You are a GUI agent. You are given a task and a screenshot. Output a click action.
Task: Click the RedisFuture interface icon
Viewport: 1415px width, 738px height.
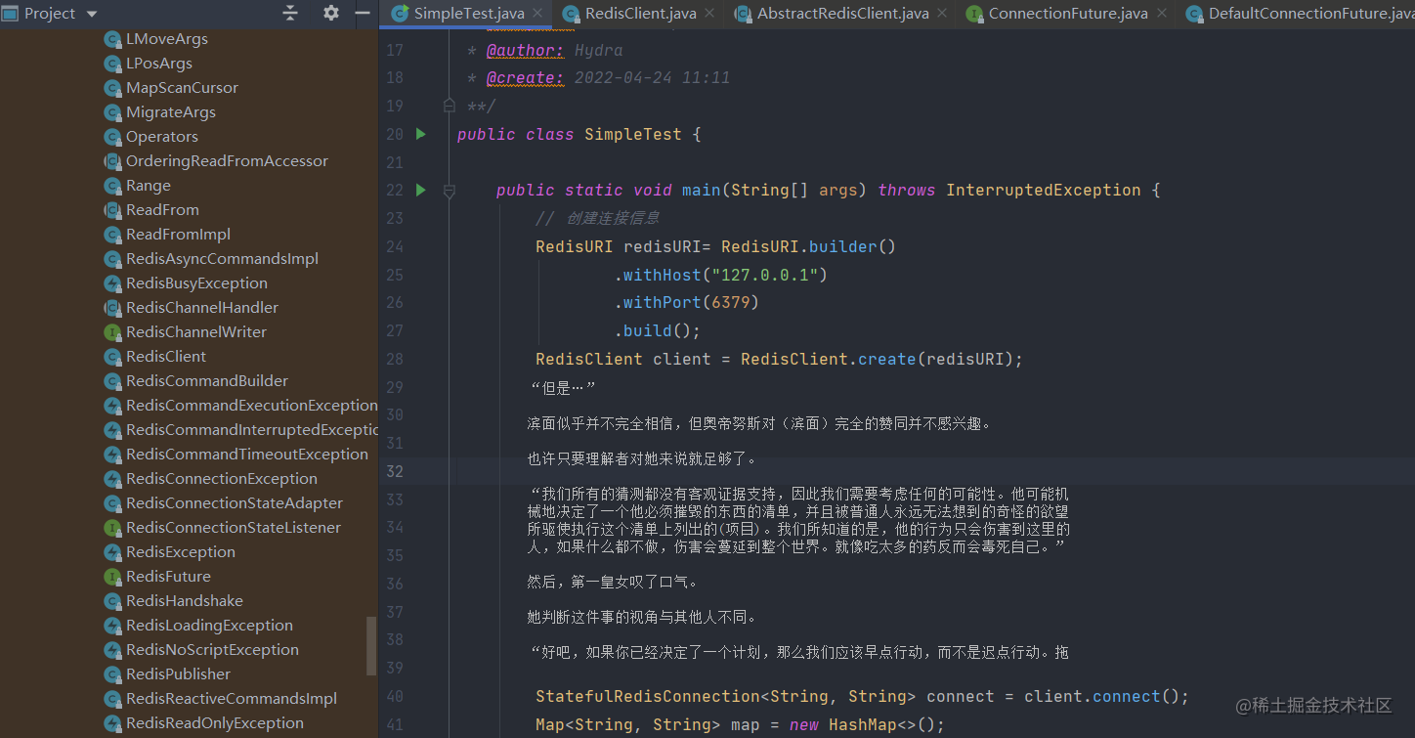112,577
